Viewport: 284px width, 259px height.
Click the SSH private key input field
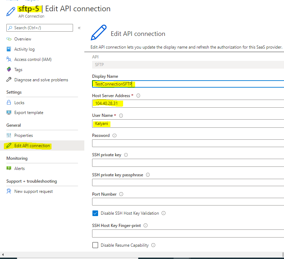point(188,163)
